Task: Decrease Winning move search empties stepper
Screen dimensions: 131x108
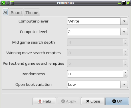Action: [125, 54]
